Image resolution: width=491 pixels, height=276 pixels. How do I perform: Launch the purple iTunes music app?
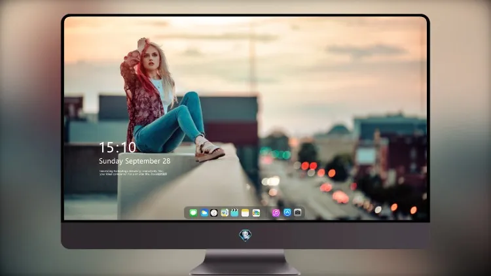[276, 213]
